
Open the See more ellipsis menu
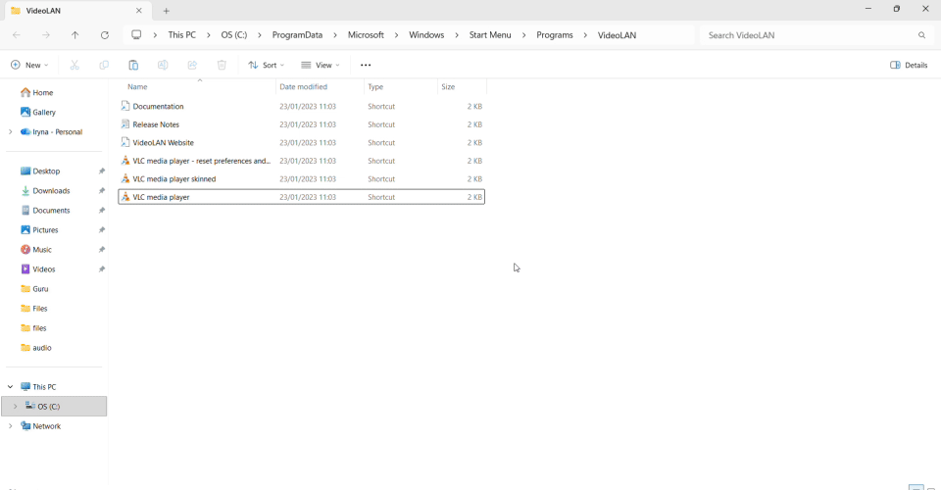pos(366,65)
